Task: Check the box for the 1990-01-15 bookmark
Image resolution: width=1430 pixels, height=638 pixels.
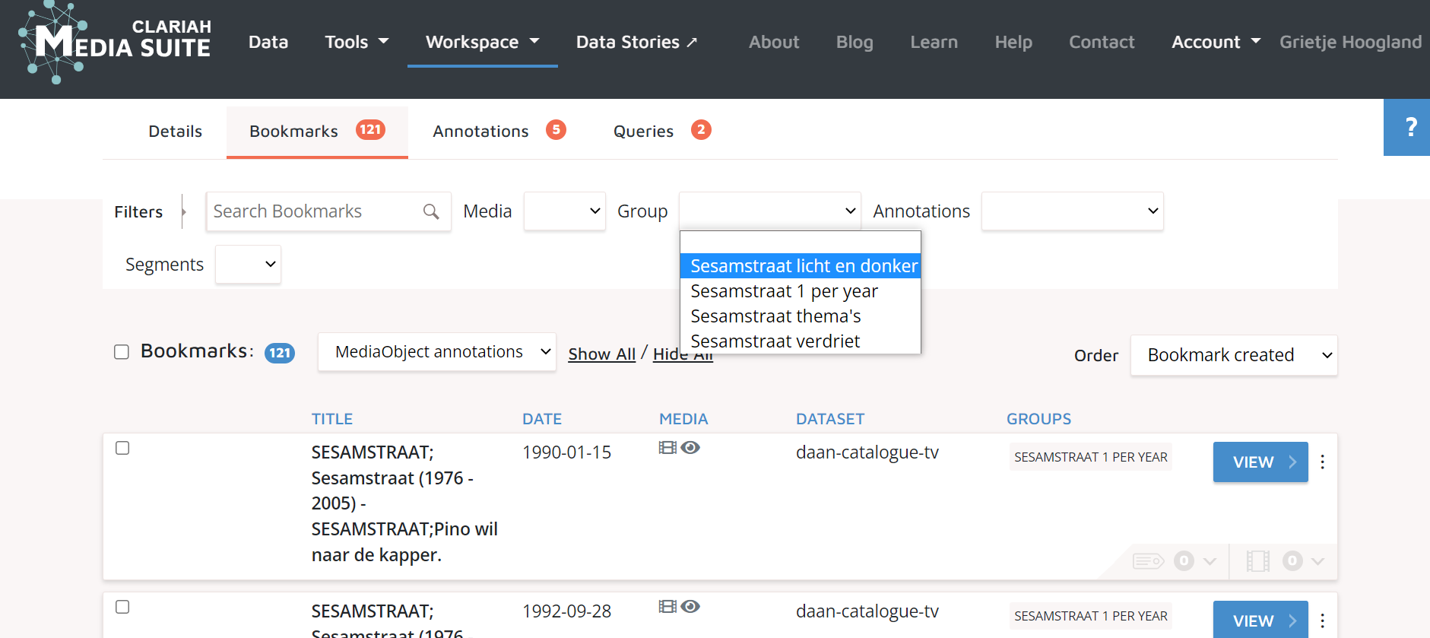Action: point(122,448)
